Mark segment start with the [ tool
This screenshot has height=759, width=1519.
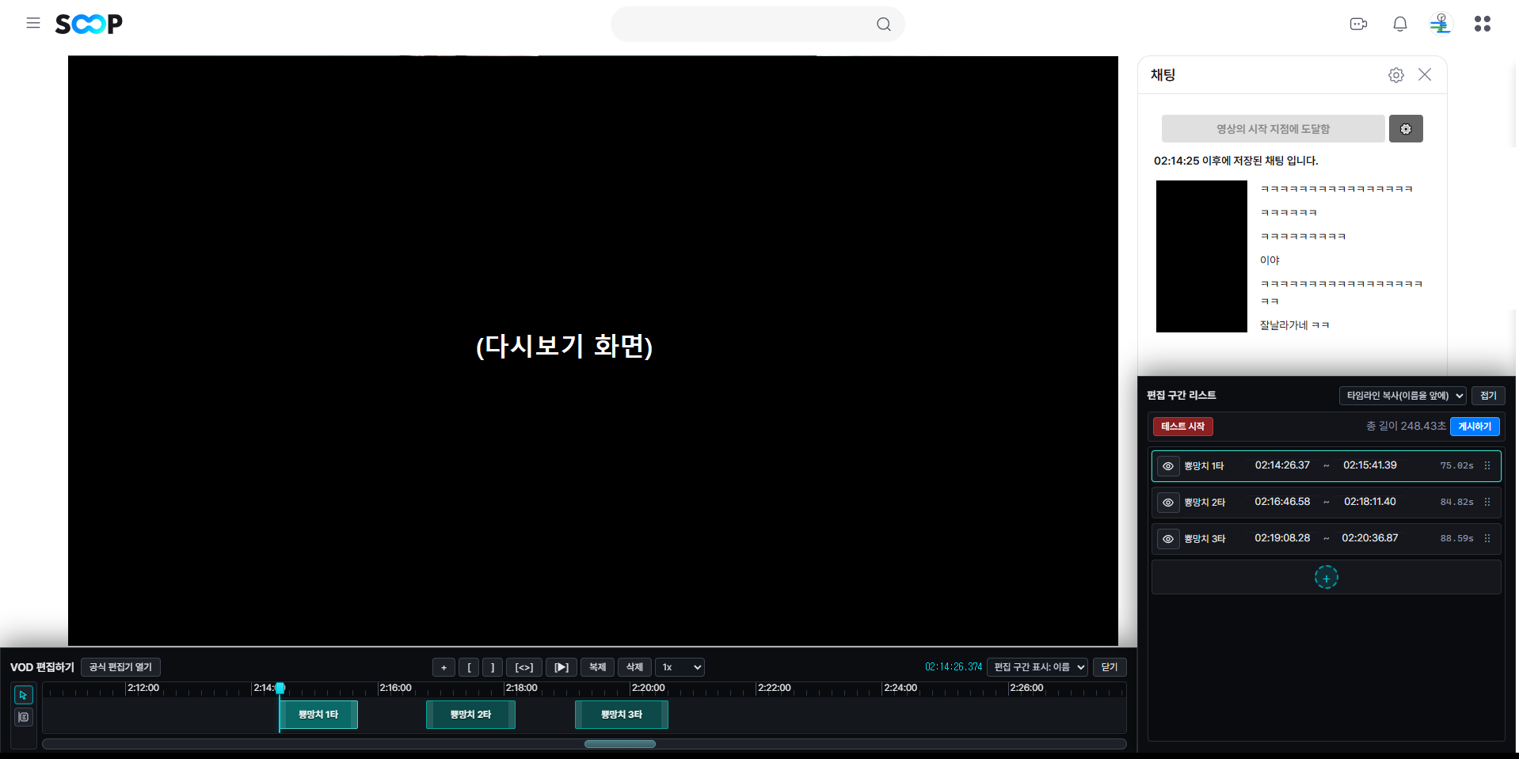pyautogui.click(x=469, y=667)
